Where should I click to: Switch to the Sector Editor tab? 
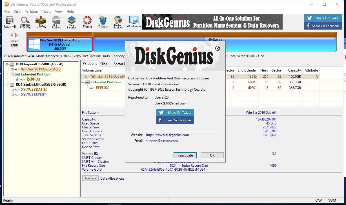pos(119,64)
